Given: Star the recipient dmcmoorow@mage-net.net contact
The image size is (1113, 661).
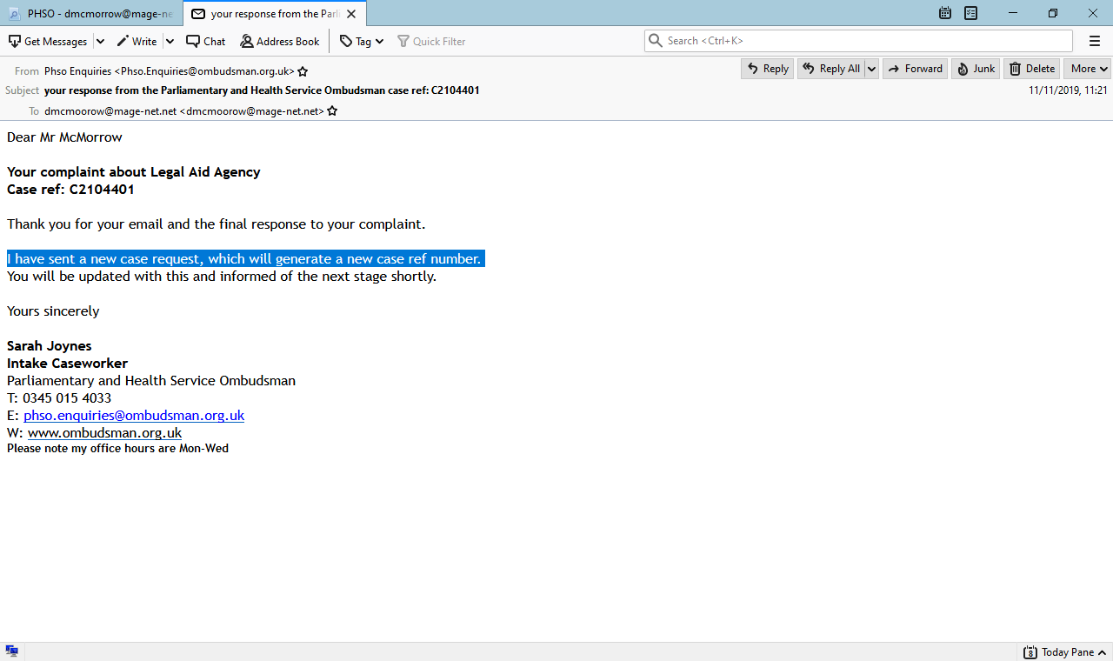Looking at the screenshot, I should tap(332, 111).
